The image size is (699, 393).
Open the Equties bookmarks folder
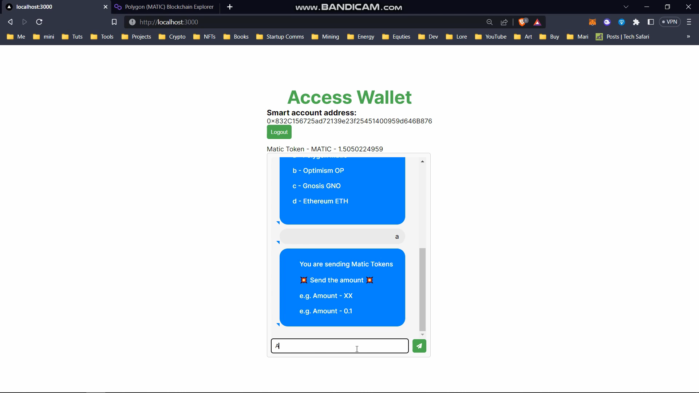[396, 37]
